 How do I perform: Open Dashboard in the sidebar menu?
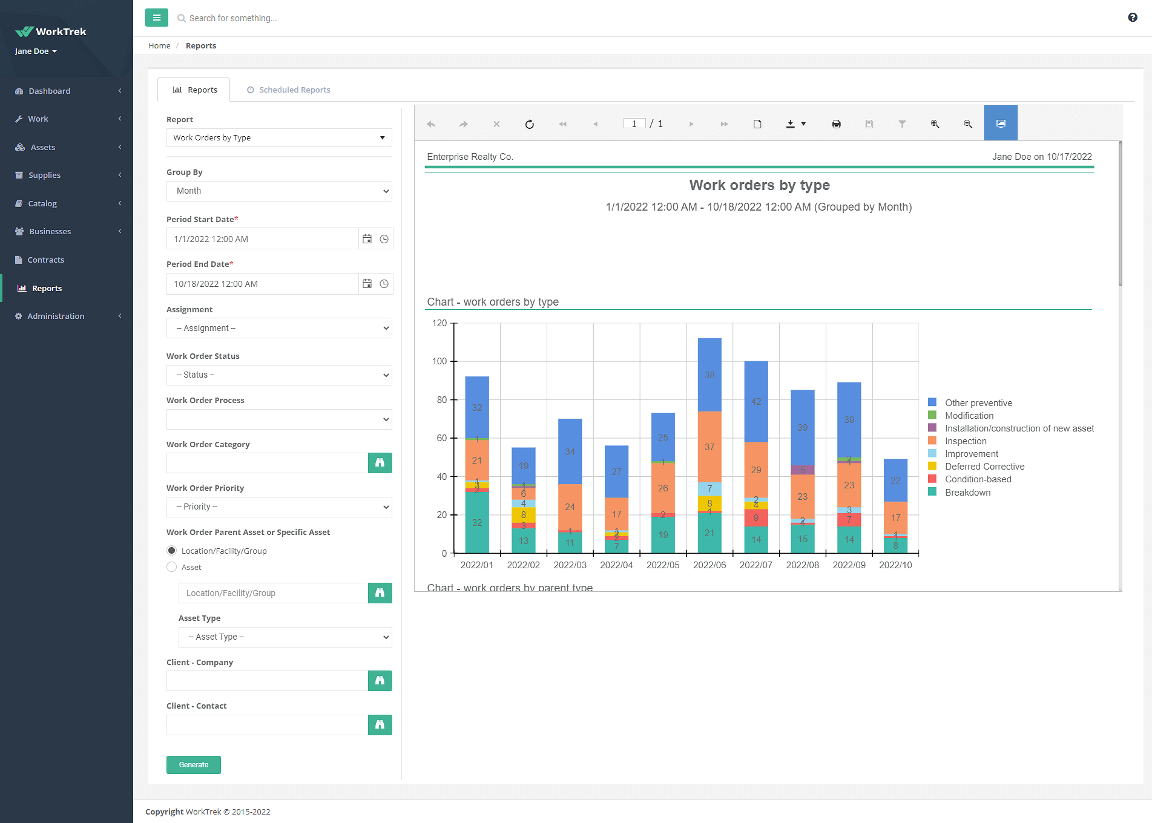50,91
